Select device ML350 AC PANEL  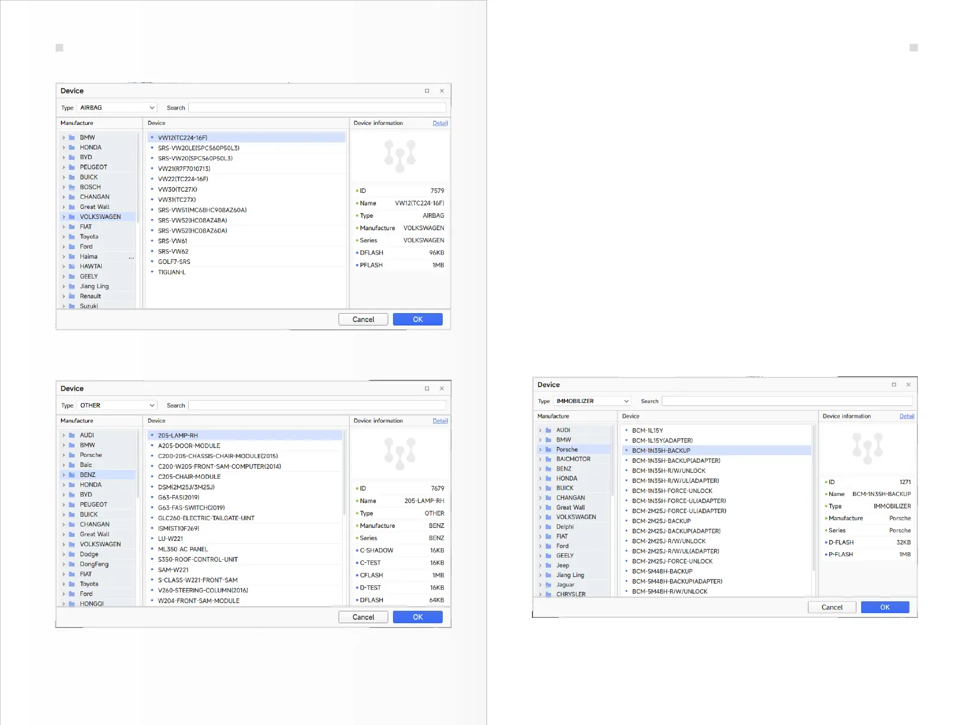click(245, 549)
